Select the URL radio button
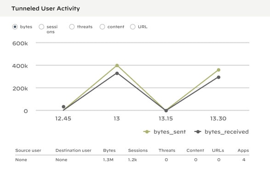The image size is (270, 172). pyautogui.click(x=132, y=27)
